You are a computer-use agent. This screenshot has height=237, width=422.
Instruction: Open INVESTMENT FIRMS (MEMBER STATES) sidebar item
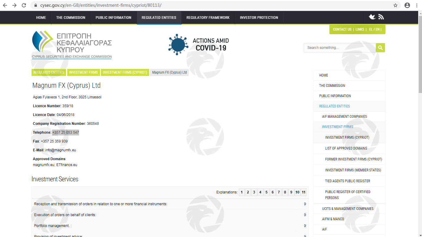pyautogui.click(x=349, y=170)
